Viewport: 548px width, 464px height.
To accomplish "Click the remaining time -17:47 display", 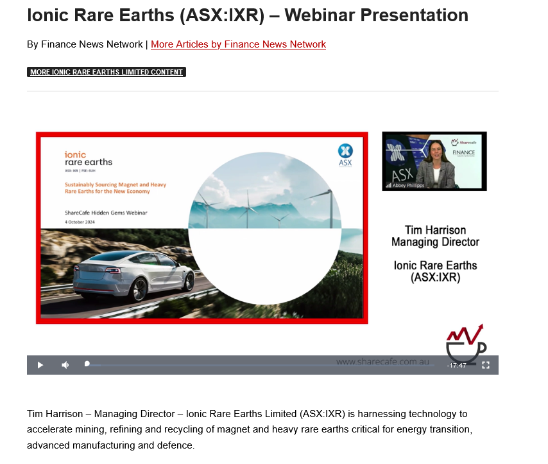I will pyautogui.click(x=456, y=365).
